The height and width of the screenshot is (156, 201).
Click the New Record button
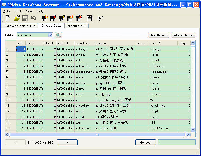coord(159,35)
